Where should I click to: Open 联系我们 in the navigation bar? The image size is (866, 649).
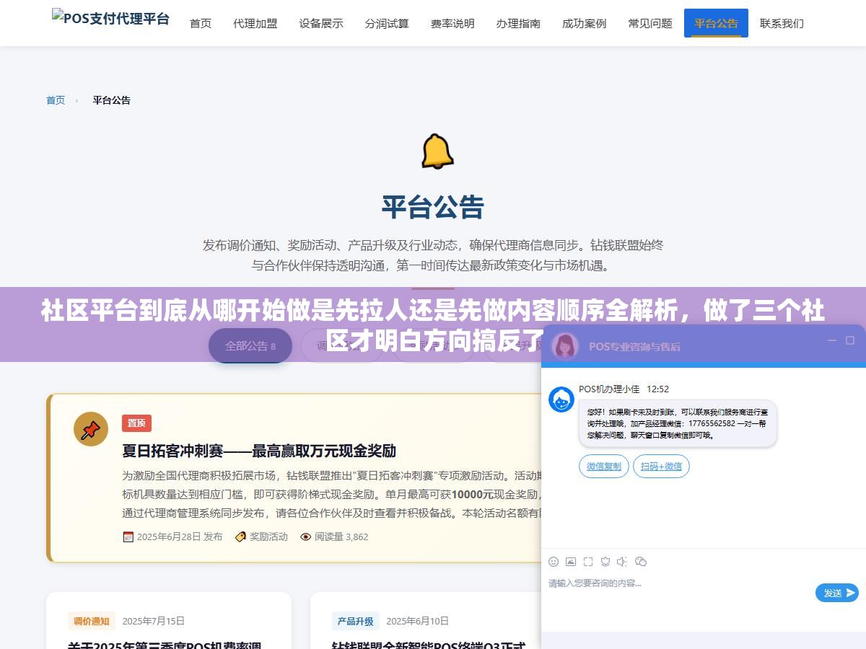[x=782, y=23]
